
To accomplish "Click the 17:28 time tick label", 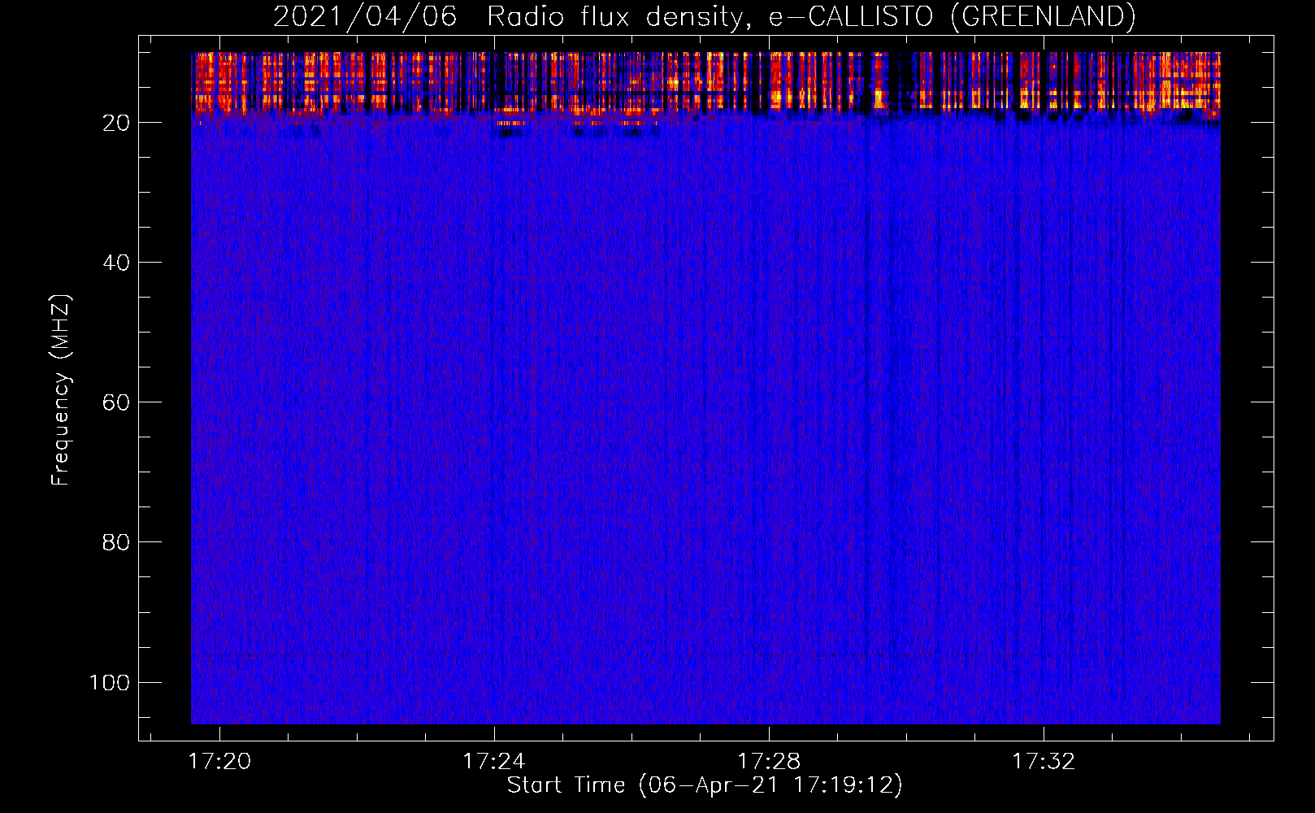I will click(x=769, y=762).
